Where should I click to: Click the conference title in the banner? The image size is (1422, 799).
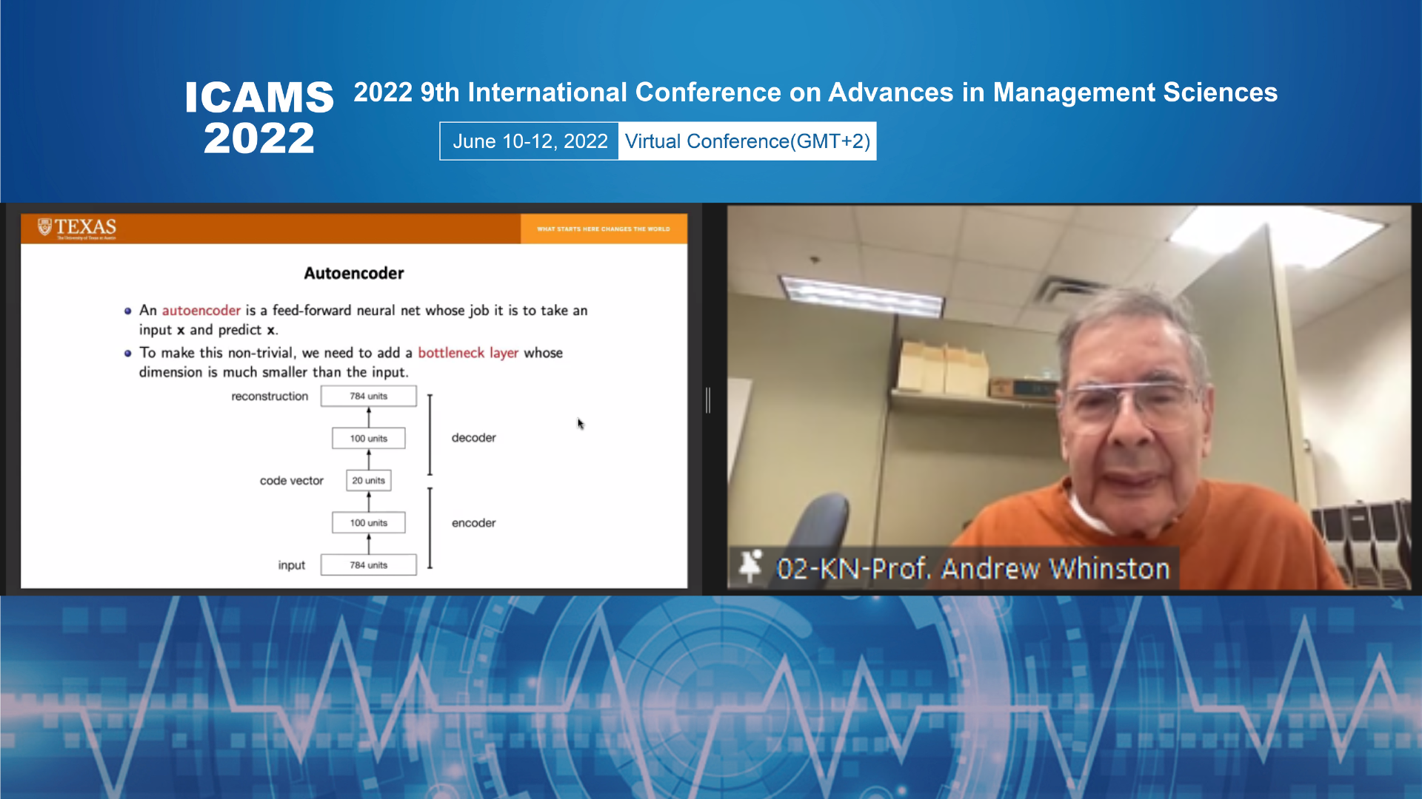815,92
